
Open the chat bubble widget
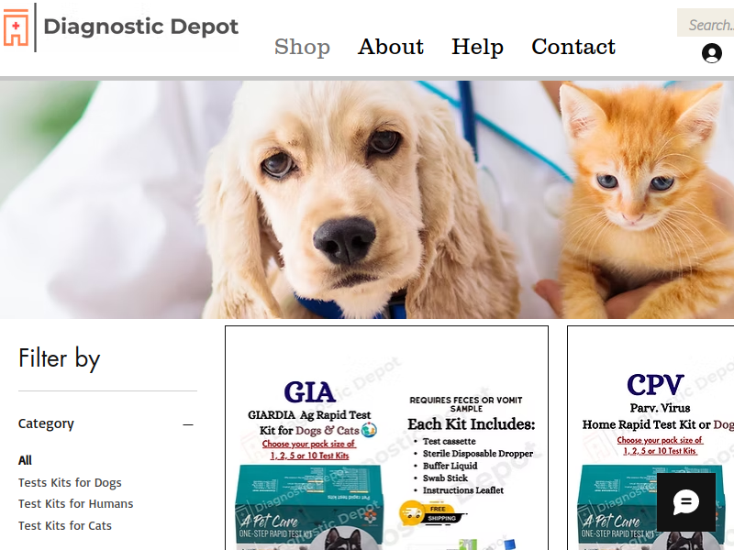(685, 501)
